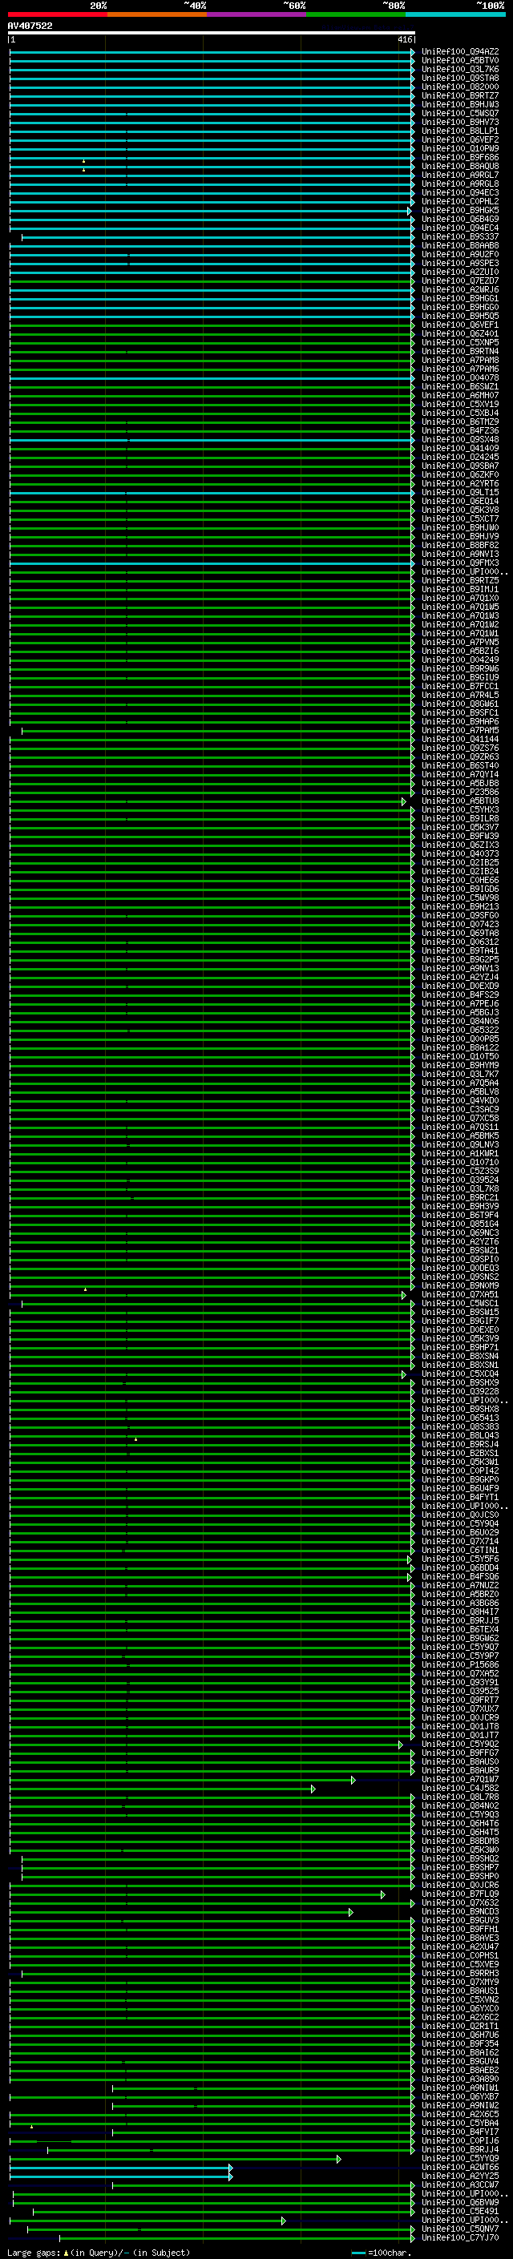The width and height of the screenshot is (513, 2259).
Task: Select the UniRef100_C5QNV7 label
Action: (x=460, y=2229)
